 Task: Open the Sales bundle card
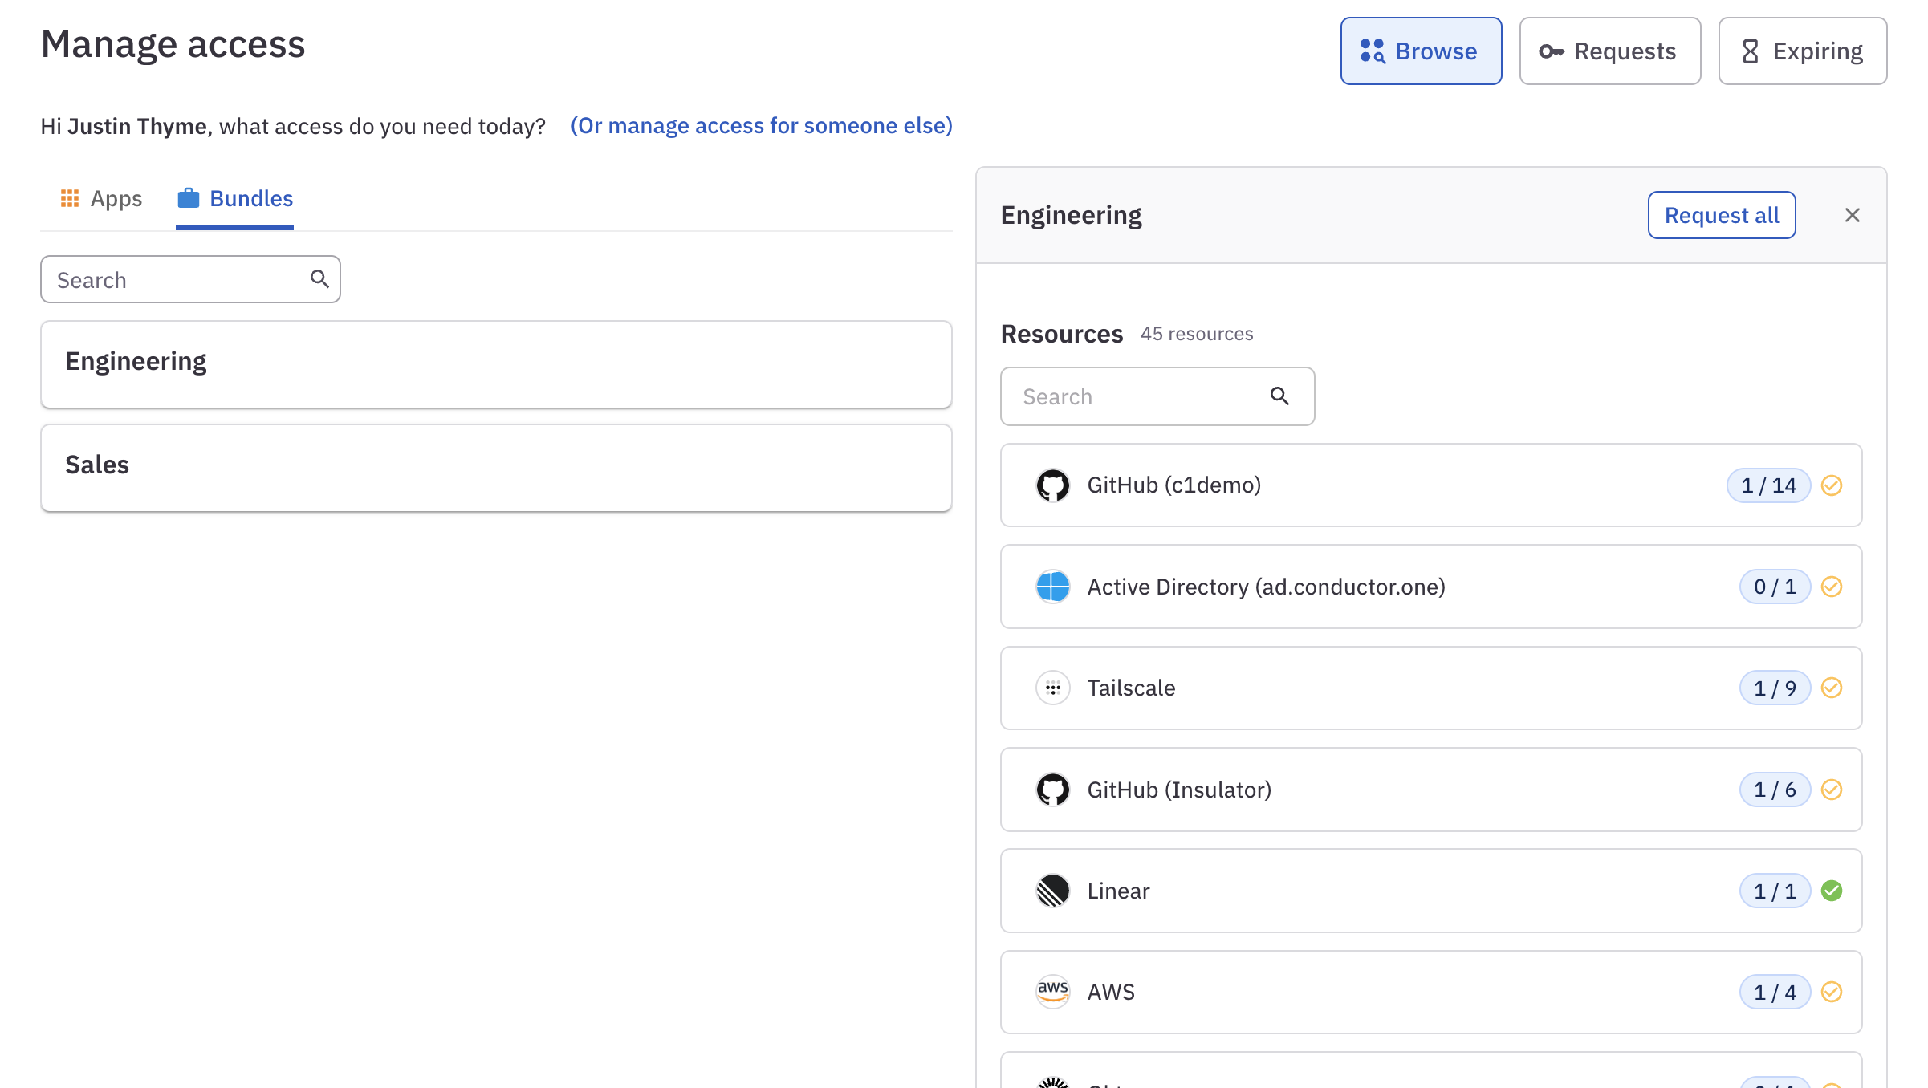coord(496,468)
